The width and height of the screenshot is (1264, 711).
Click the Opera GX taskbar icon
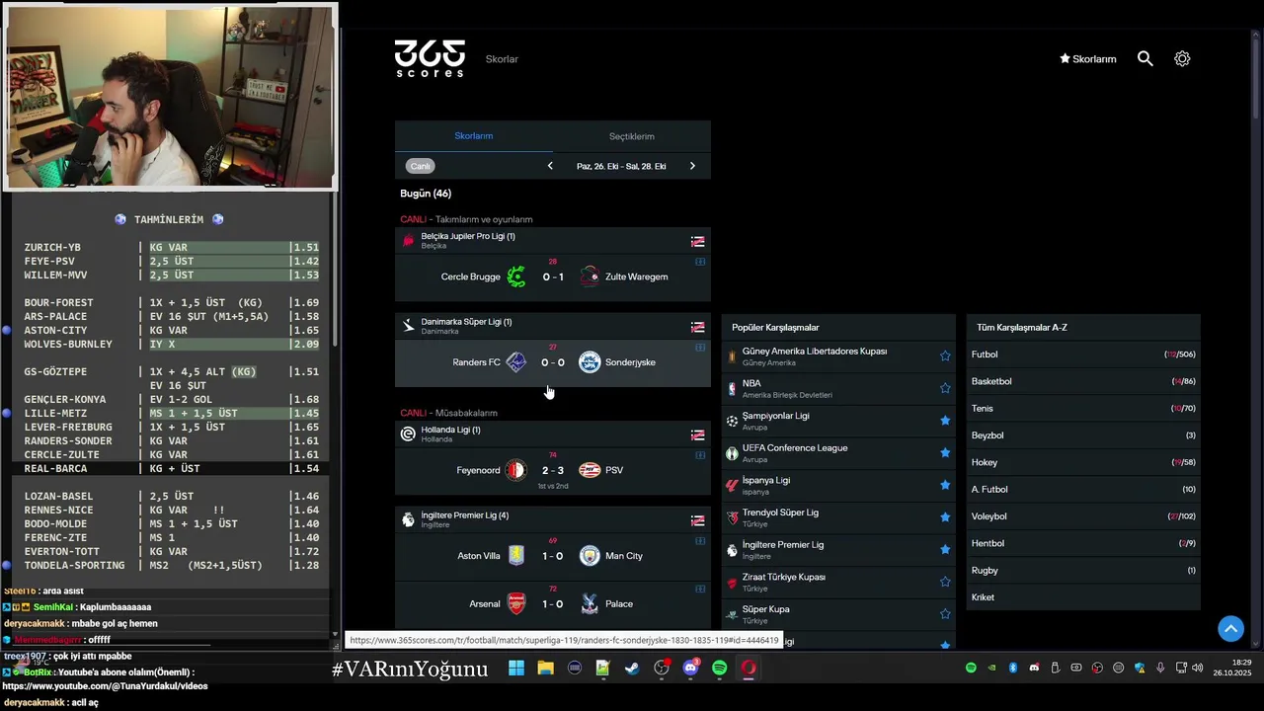749,669
